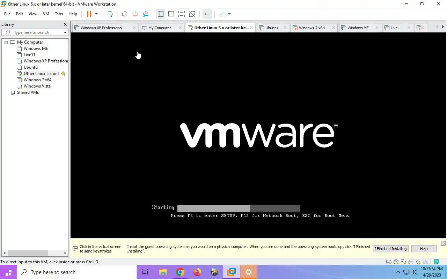This screenshot has width=447, height=279.
Task: Click the message log note icon
Action: (x=436, y=262)
